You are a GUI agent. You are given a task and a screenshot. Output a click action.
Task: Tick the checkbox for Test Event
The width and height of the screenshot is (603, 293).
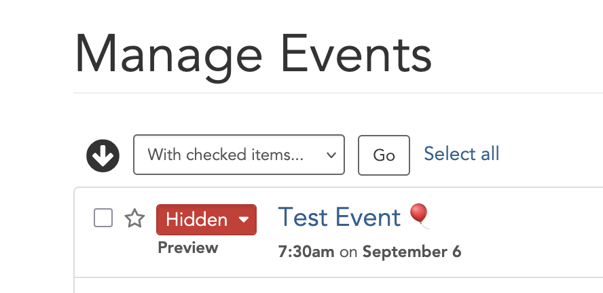point(103,218)
